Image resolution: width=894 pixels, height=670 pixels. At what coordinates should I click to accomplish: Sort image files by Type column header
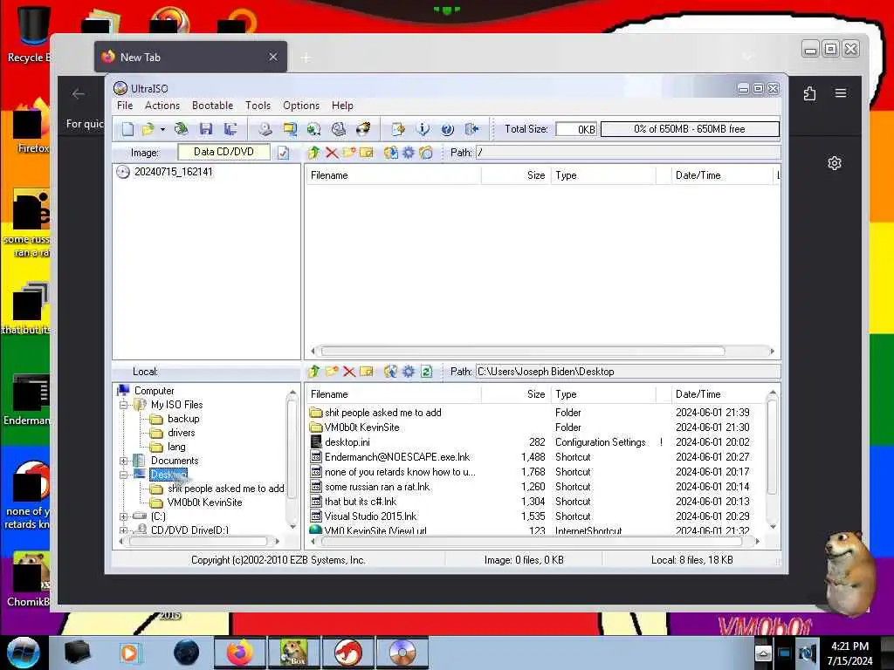click(x=602, y=175)
